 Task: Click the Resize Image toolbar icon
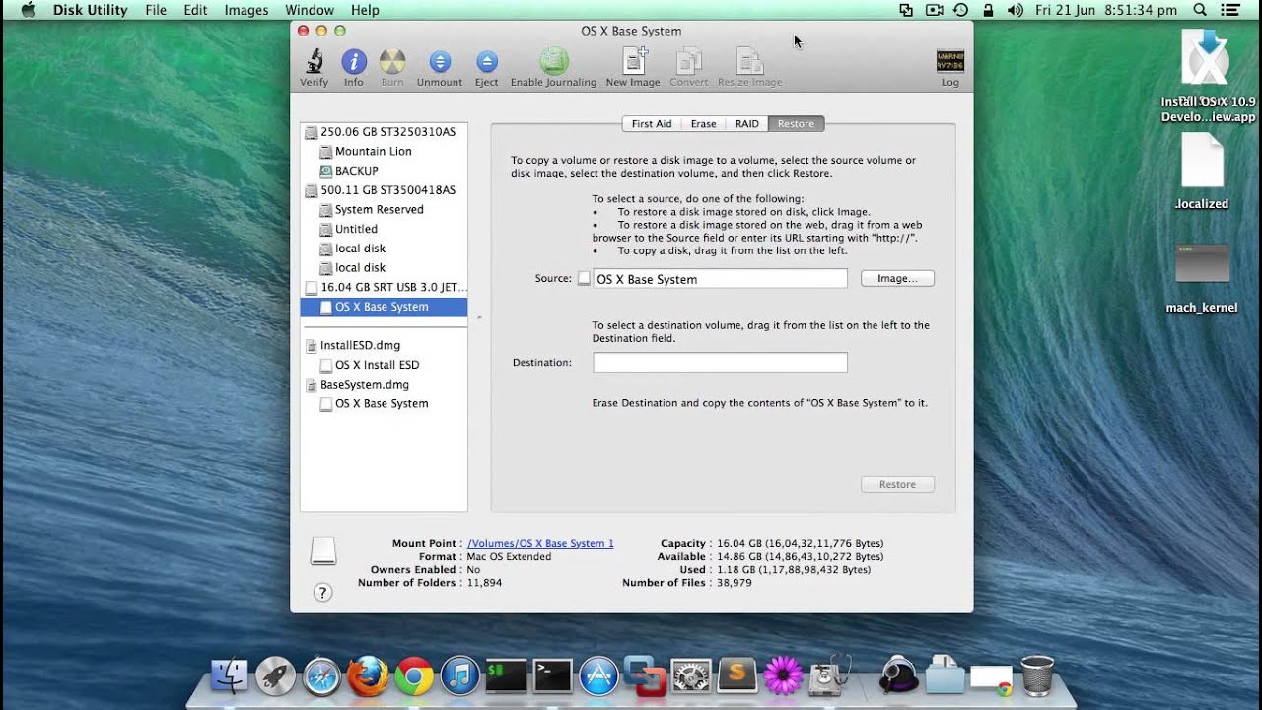pos(749,62)
